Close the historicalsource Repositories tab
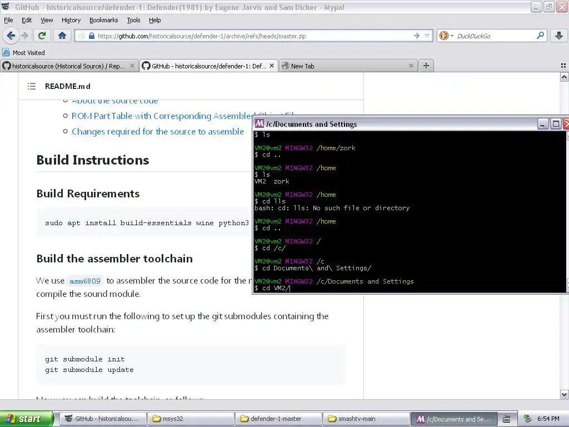 pyautogui.click(x=132, y=66)
